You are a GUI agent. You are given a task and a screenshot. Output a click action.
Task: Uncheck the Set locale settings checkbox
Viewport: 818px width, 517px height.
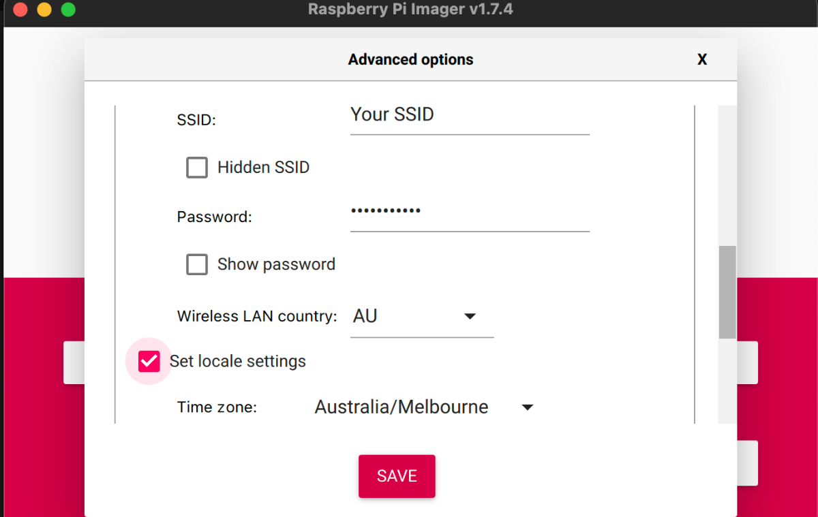pos(149,362)
